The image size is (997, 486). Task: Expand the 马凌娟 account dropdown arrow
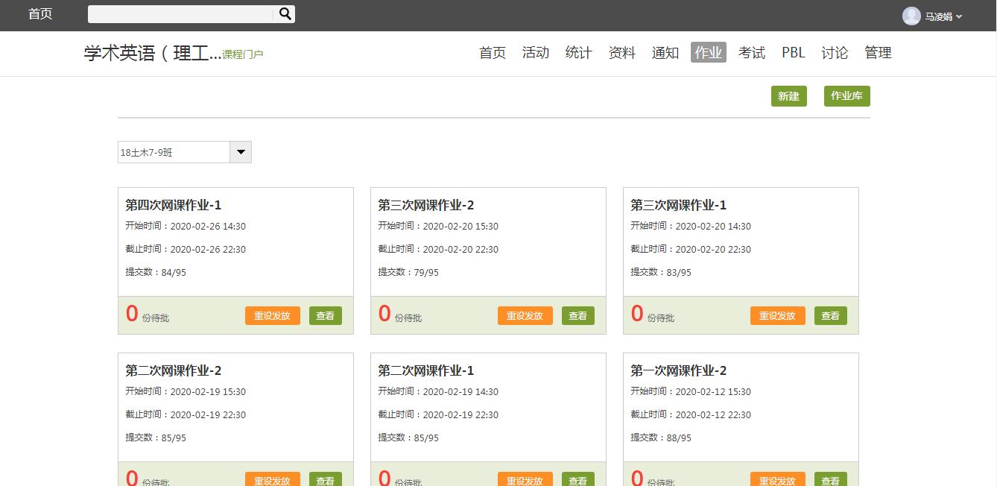click(x=959, y=16)
